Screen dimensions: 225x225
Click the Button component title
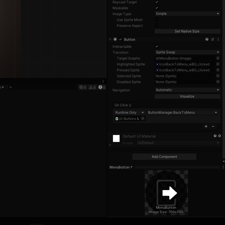point(129,40)
